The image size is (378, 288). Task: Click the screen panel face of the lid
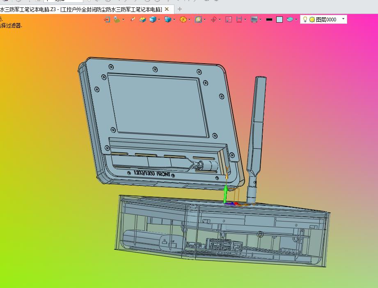point(158,106)
